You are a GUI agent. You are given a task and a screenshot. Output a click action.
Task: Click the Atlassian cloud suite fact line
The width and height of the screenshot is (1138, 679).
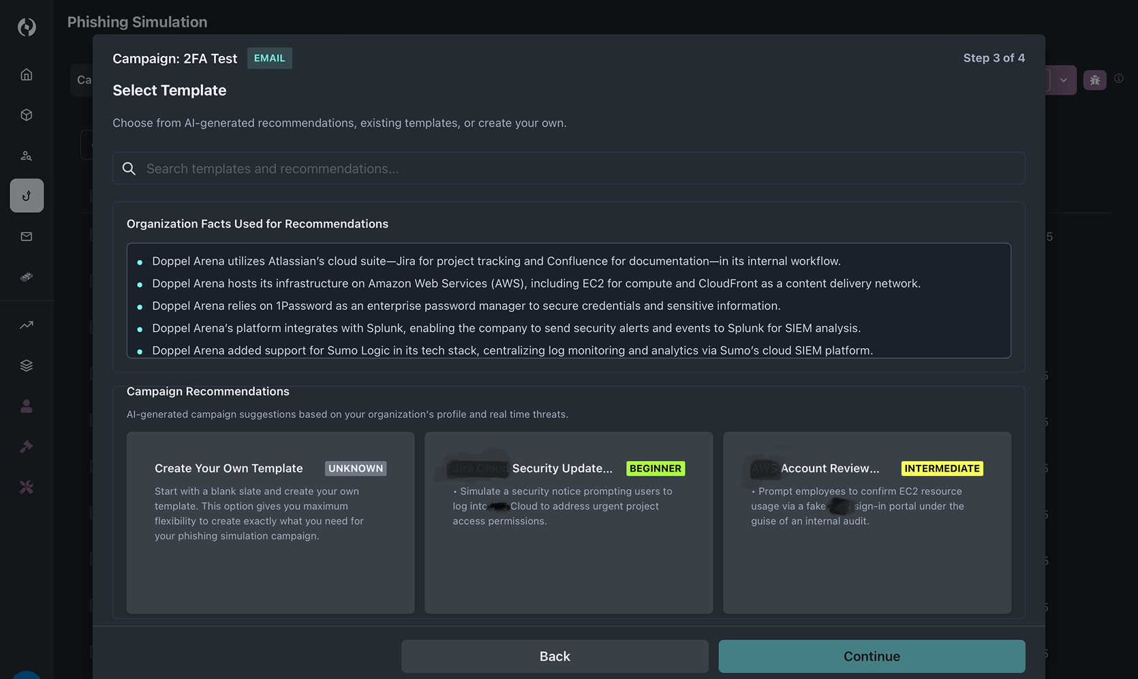tap(496, 261)
